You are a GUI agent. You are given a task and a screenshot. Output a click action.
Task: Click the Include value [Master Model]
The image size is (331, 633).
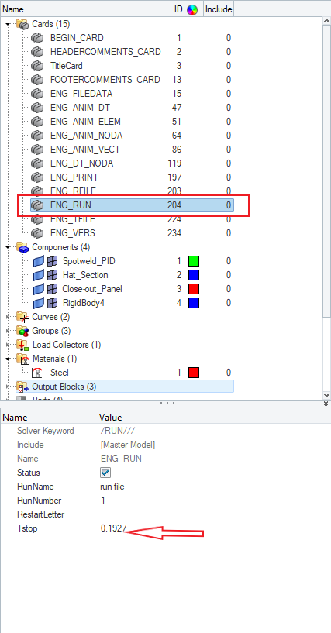pos(128,445)
